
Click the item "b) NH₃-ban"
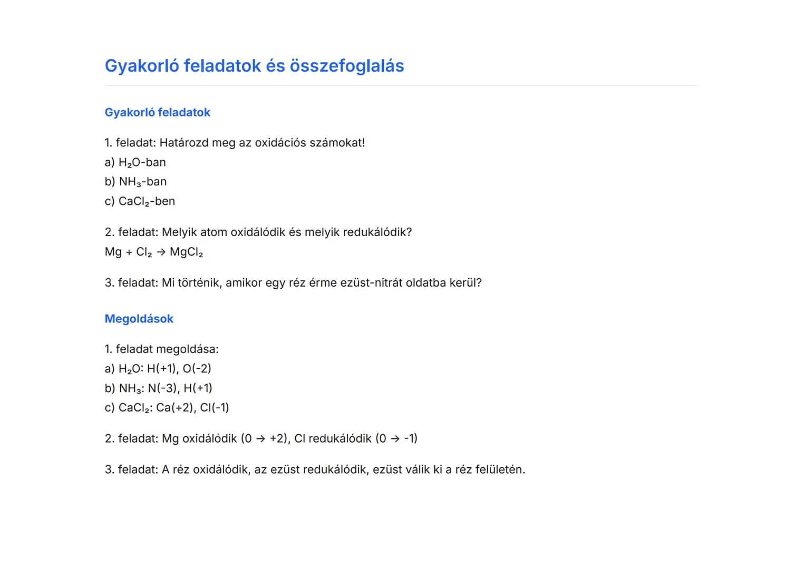(x=135, y=182)
